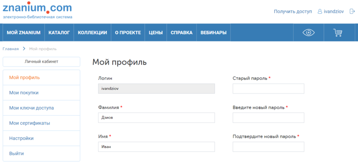Click the Мой профиль page heading
This screenshot has width=358, height=162.
pyautogui.click(x=119, y=62)
